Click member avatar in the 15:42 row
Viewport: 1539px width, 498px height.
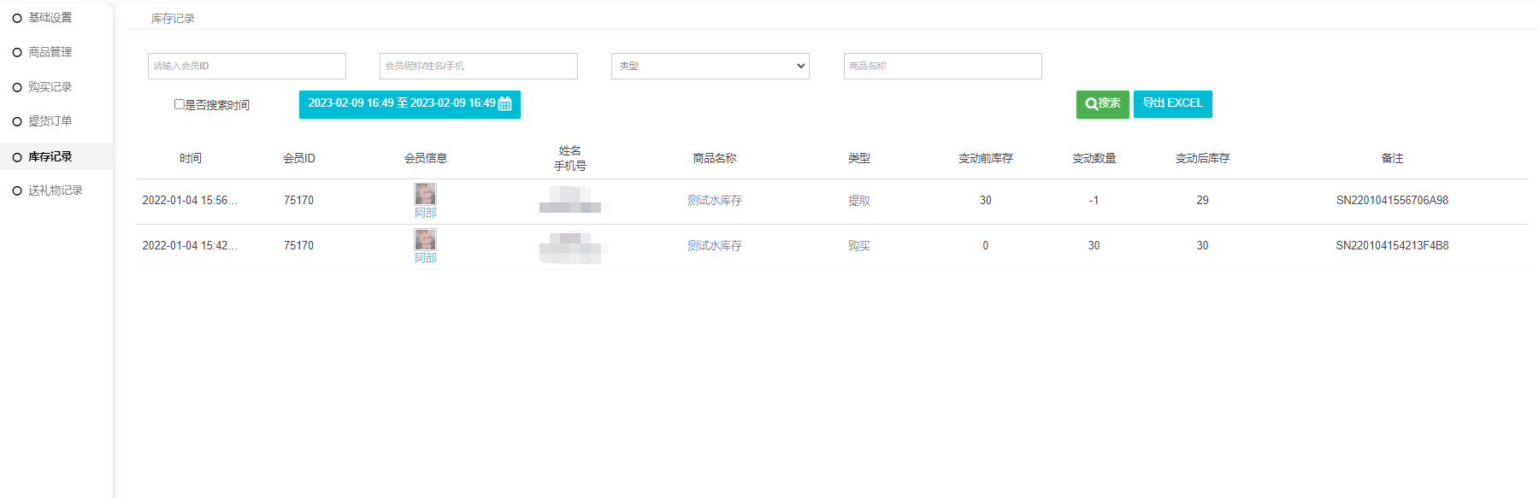click(425, 239)
